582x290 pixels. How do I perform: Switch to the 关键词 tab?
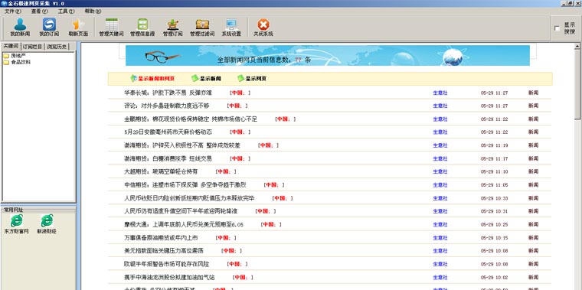pos(11,47)
